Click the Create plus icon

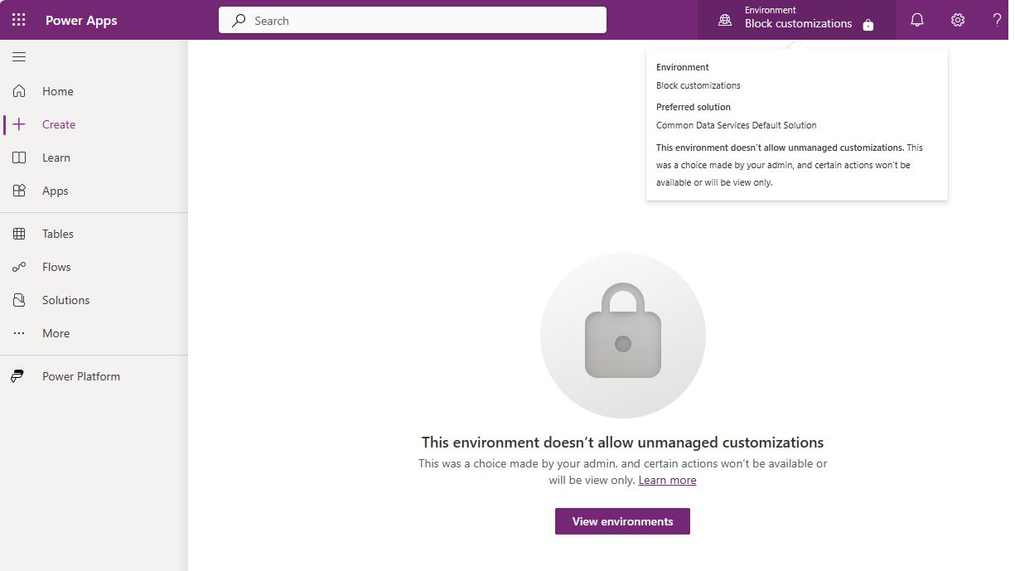click(x=19, y=123)
